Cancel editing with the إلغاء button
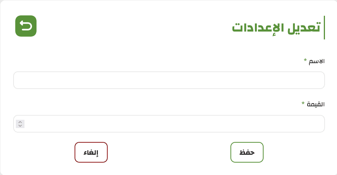 tap(91, 152)
